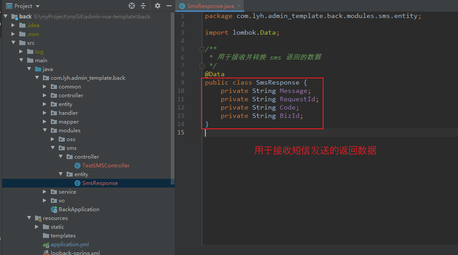Click the locate/scroll from source target icon
The height and width of the screenshot is (255, 458).
tap(132, 6)
